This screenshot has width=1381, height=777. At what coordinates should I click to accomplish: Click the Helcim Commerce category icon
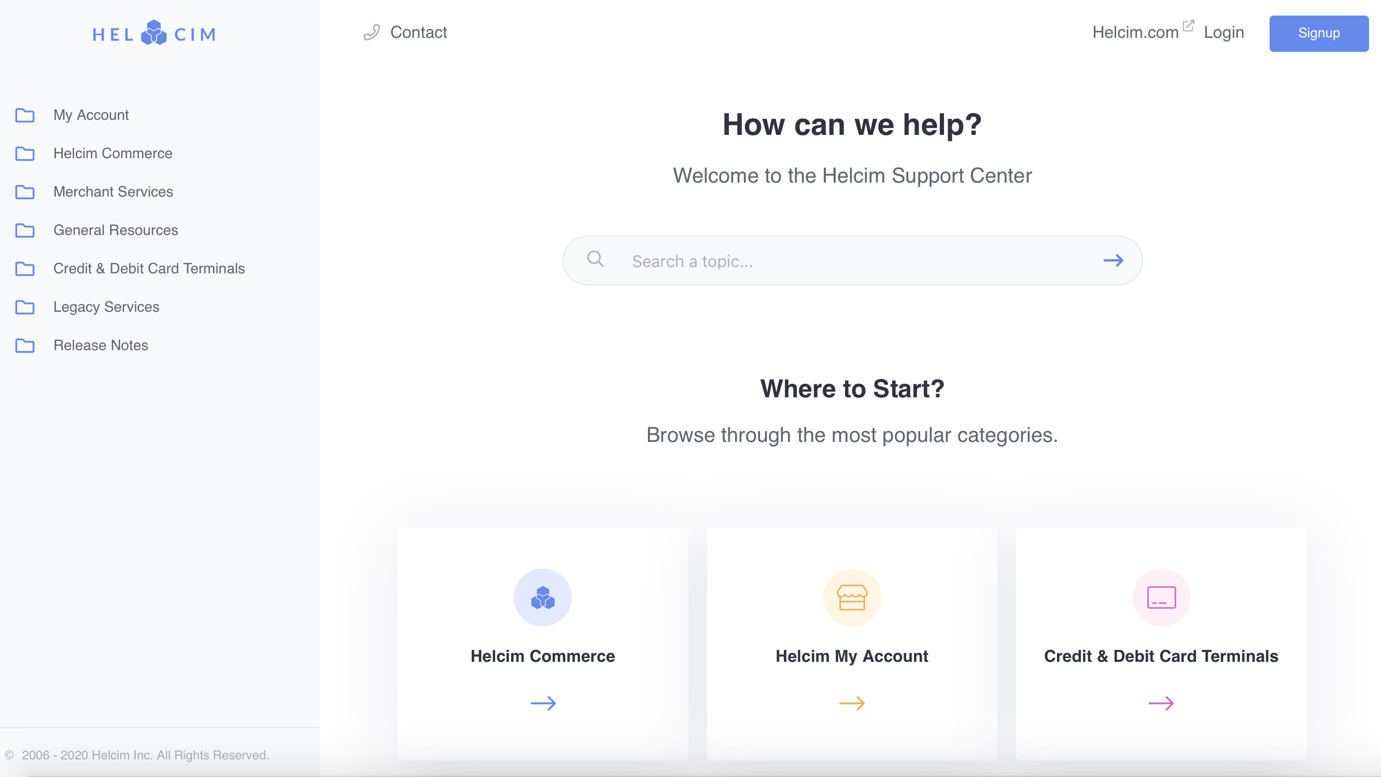[x=543, y=596]
